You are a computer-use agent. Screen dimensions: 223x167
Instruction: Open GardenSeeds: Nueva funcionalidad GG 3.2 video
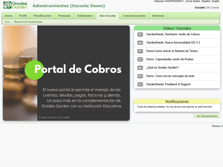[173, 42]
